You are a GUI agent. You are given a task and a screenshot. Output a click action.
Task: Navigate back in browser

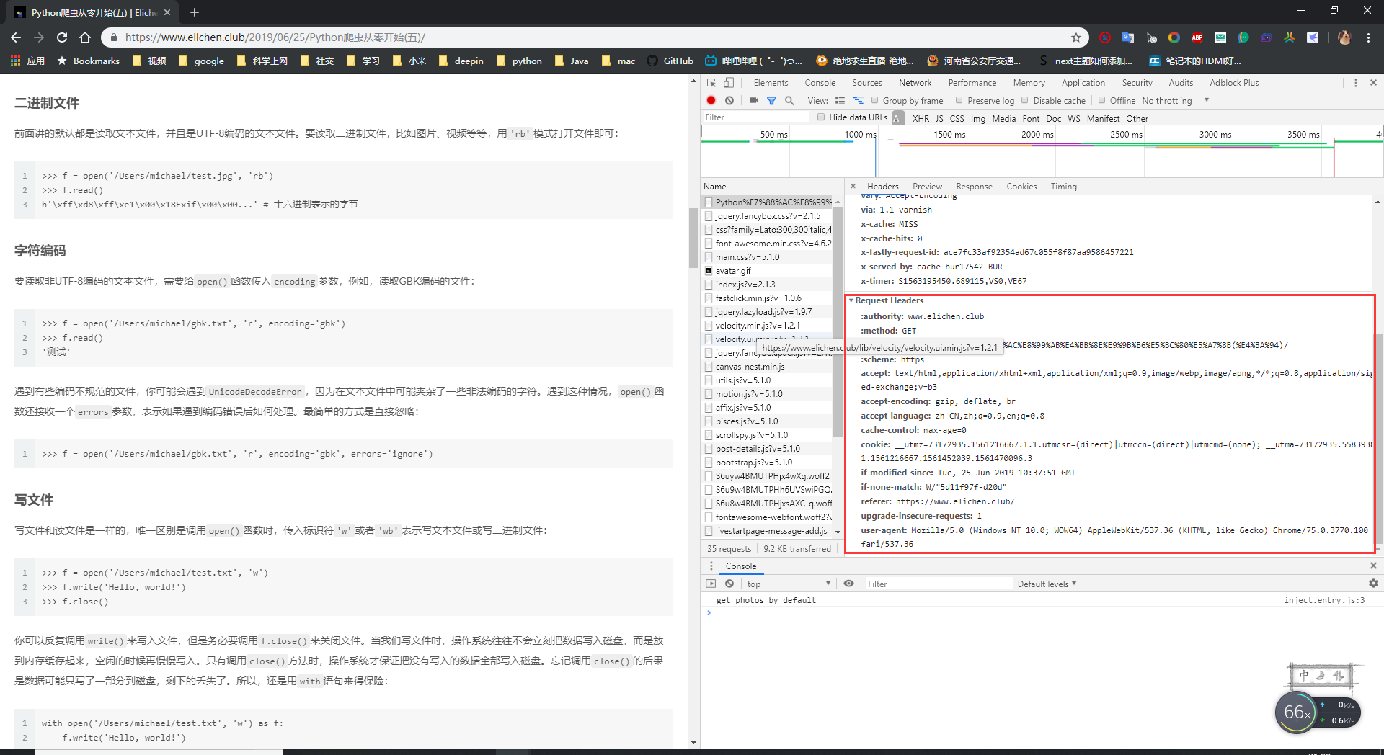[x=16, y=37]
